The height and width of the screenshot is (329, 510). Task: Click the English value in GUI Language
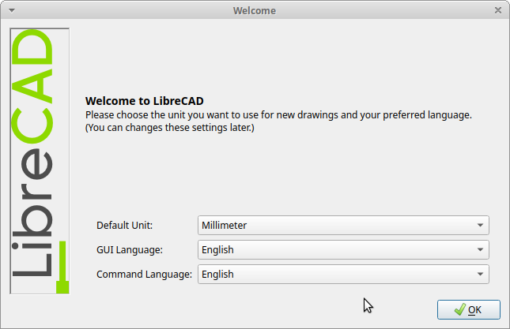pos(217,250)
